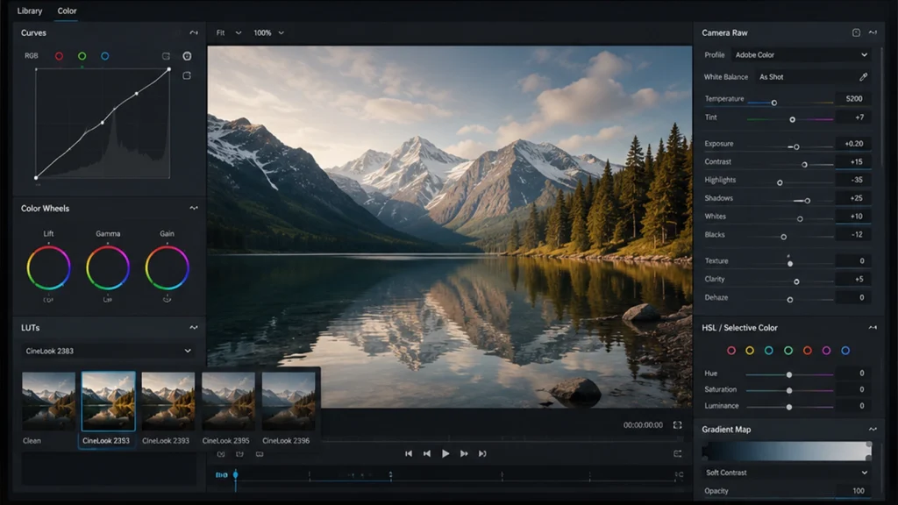
Task: Select the red channel circle in Curves
Action: [x=59, y=56]
